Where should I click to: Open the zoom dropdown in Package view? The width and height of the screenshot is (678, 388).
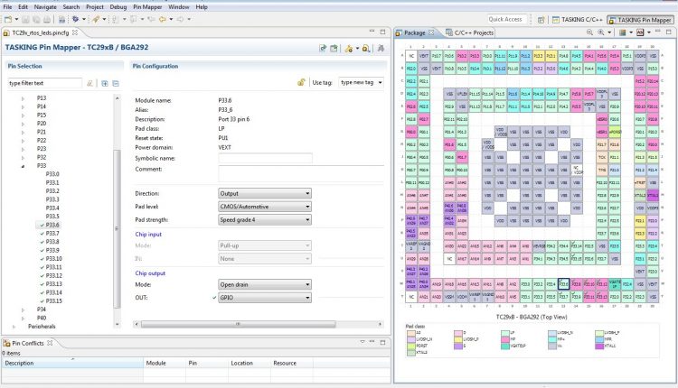(609, 32)
